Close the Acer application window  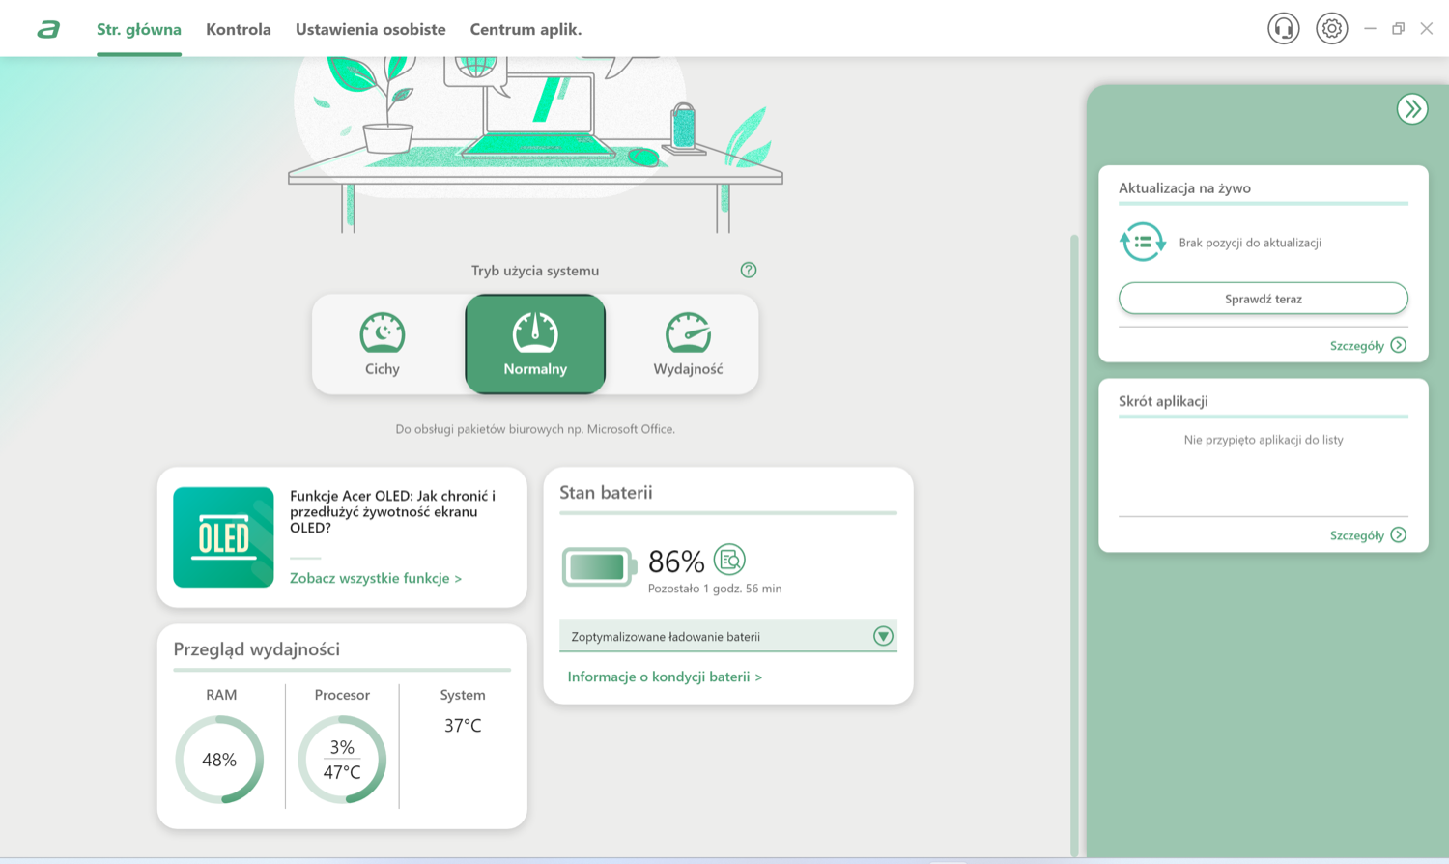1427,29
